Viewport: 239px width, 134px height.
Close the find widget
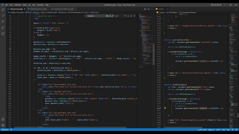(x=134, y=16)
